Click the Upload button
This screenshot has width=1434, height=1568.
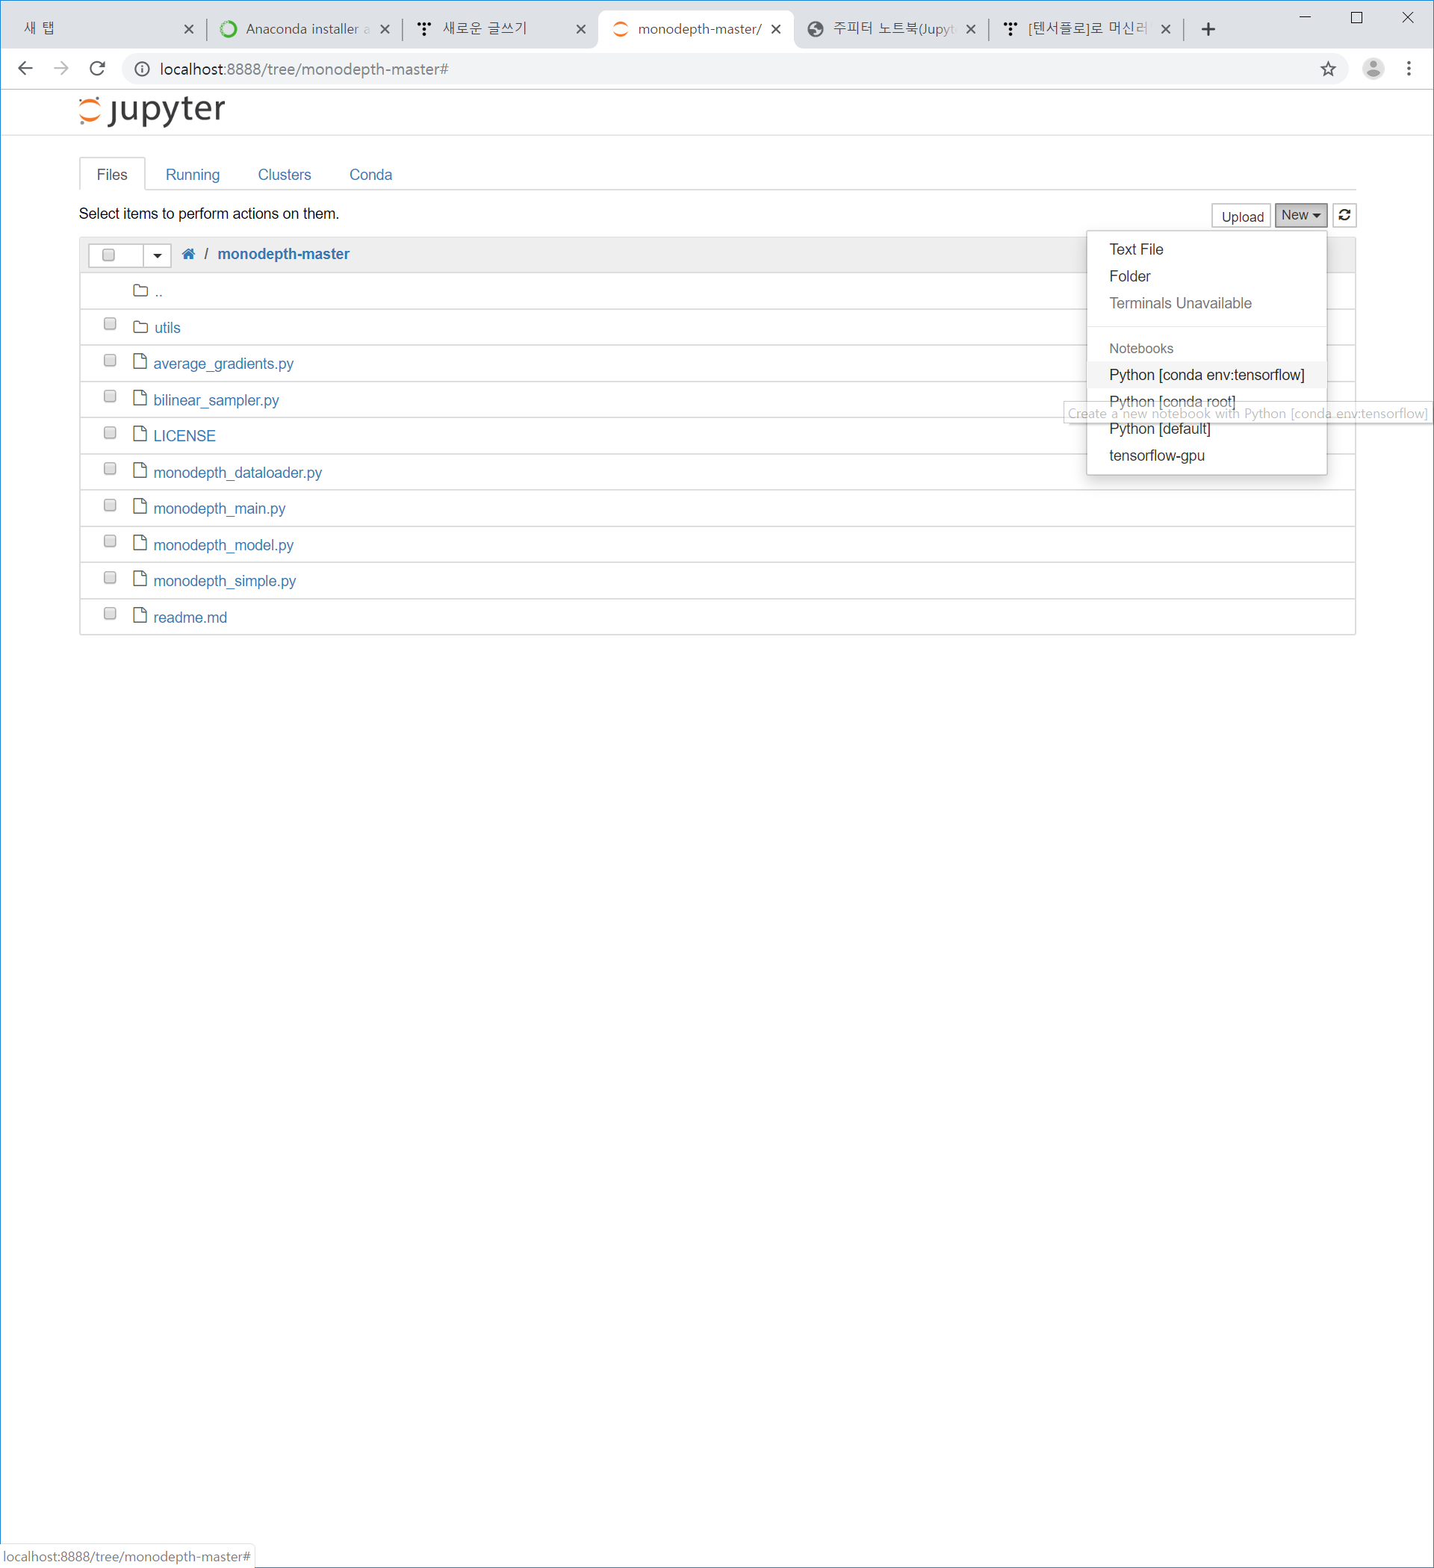(x=1241, y=217)
